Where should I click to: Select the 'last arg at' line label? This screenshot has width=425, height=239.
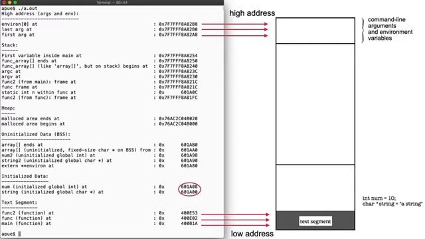point(17,29)
